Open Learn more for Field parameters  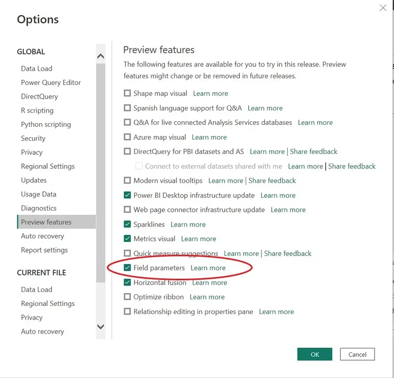click(x=208, y=268)
